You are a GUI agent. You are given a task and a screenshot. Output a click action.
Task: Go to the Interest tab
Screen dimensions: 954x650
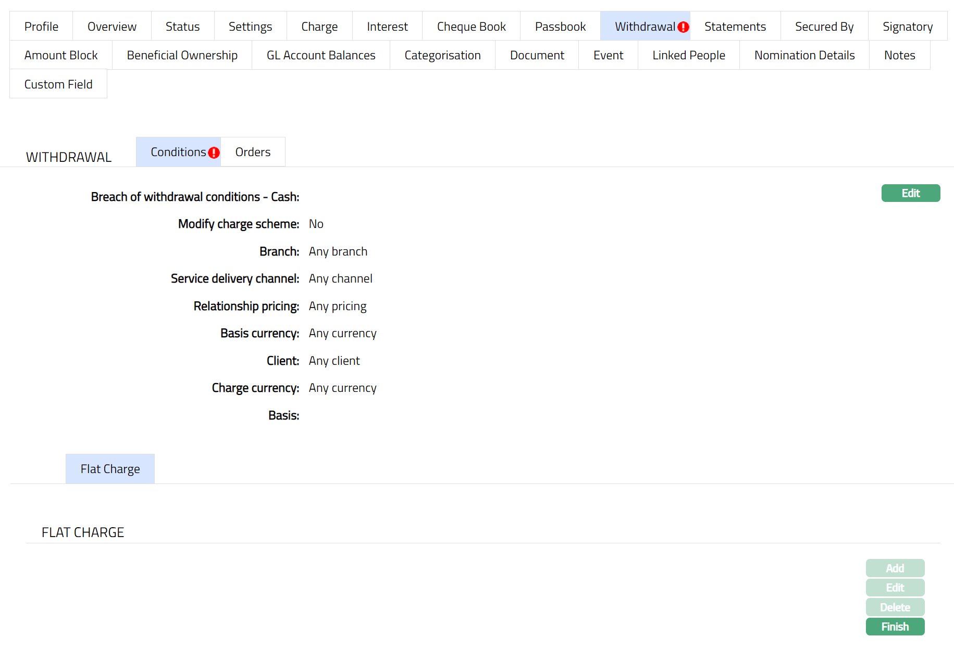[387, 27]
